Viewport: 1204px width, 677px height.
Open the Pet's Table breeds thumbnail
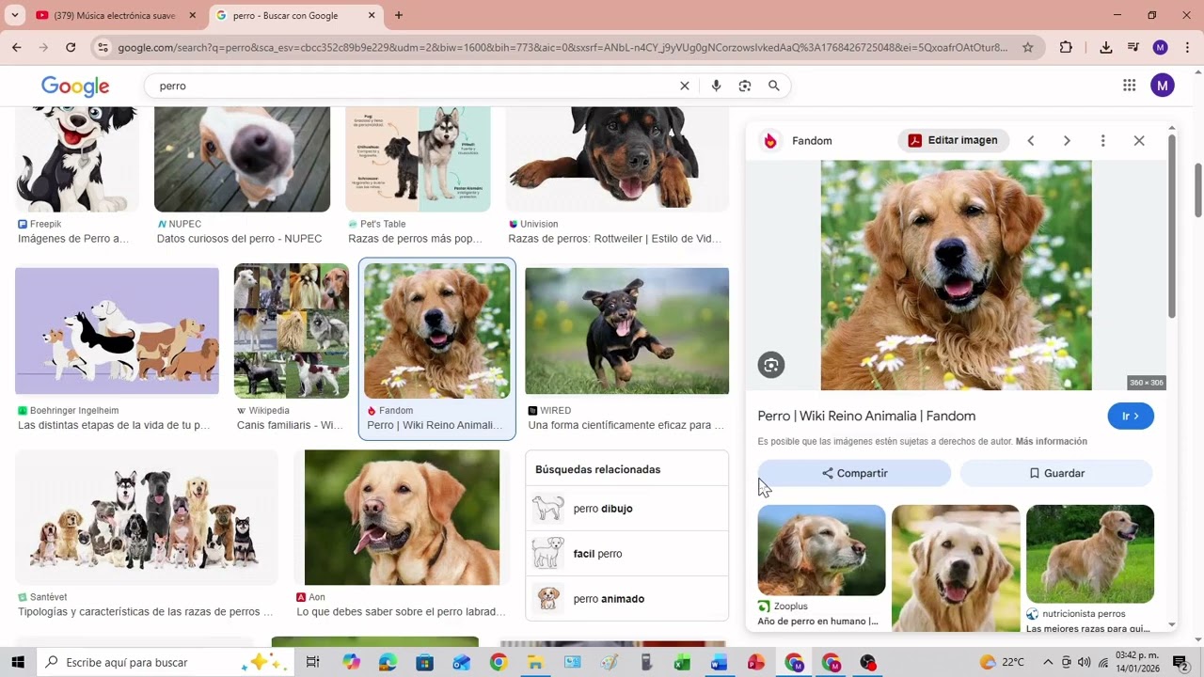pos(418,159)
